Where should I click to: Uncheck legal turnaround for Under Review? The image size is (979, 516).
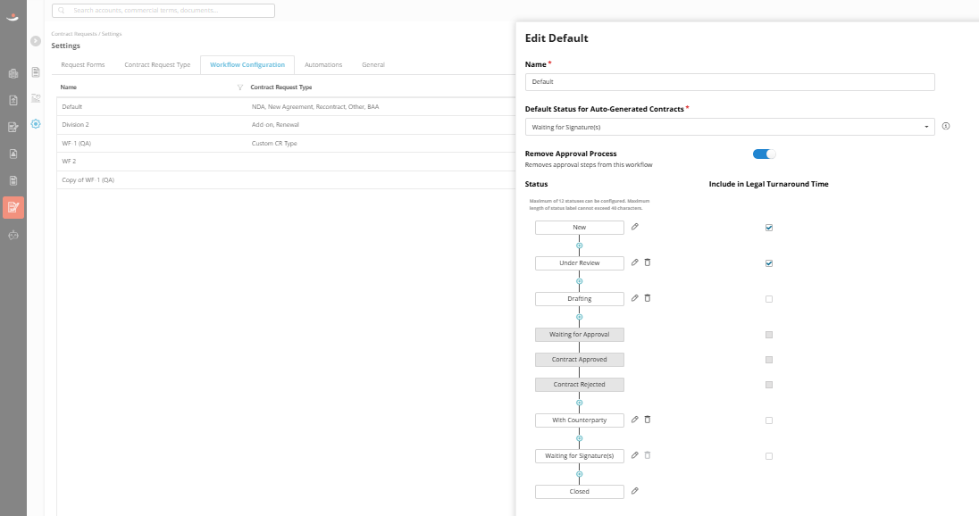point(768,263)
